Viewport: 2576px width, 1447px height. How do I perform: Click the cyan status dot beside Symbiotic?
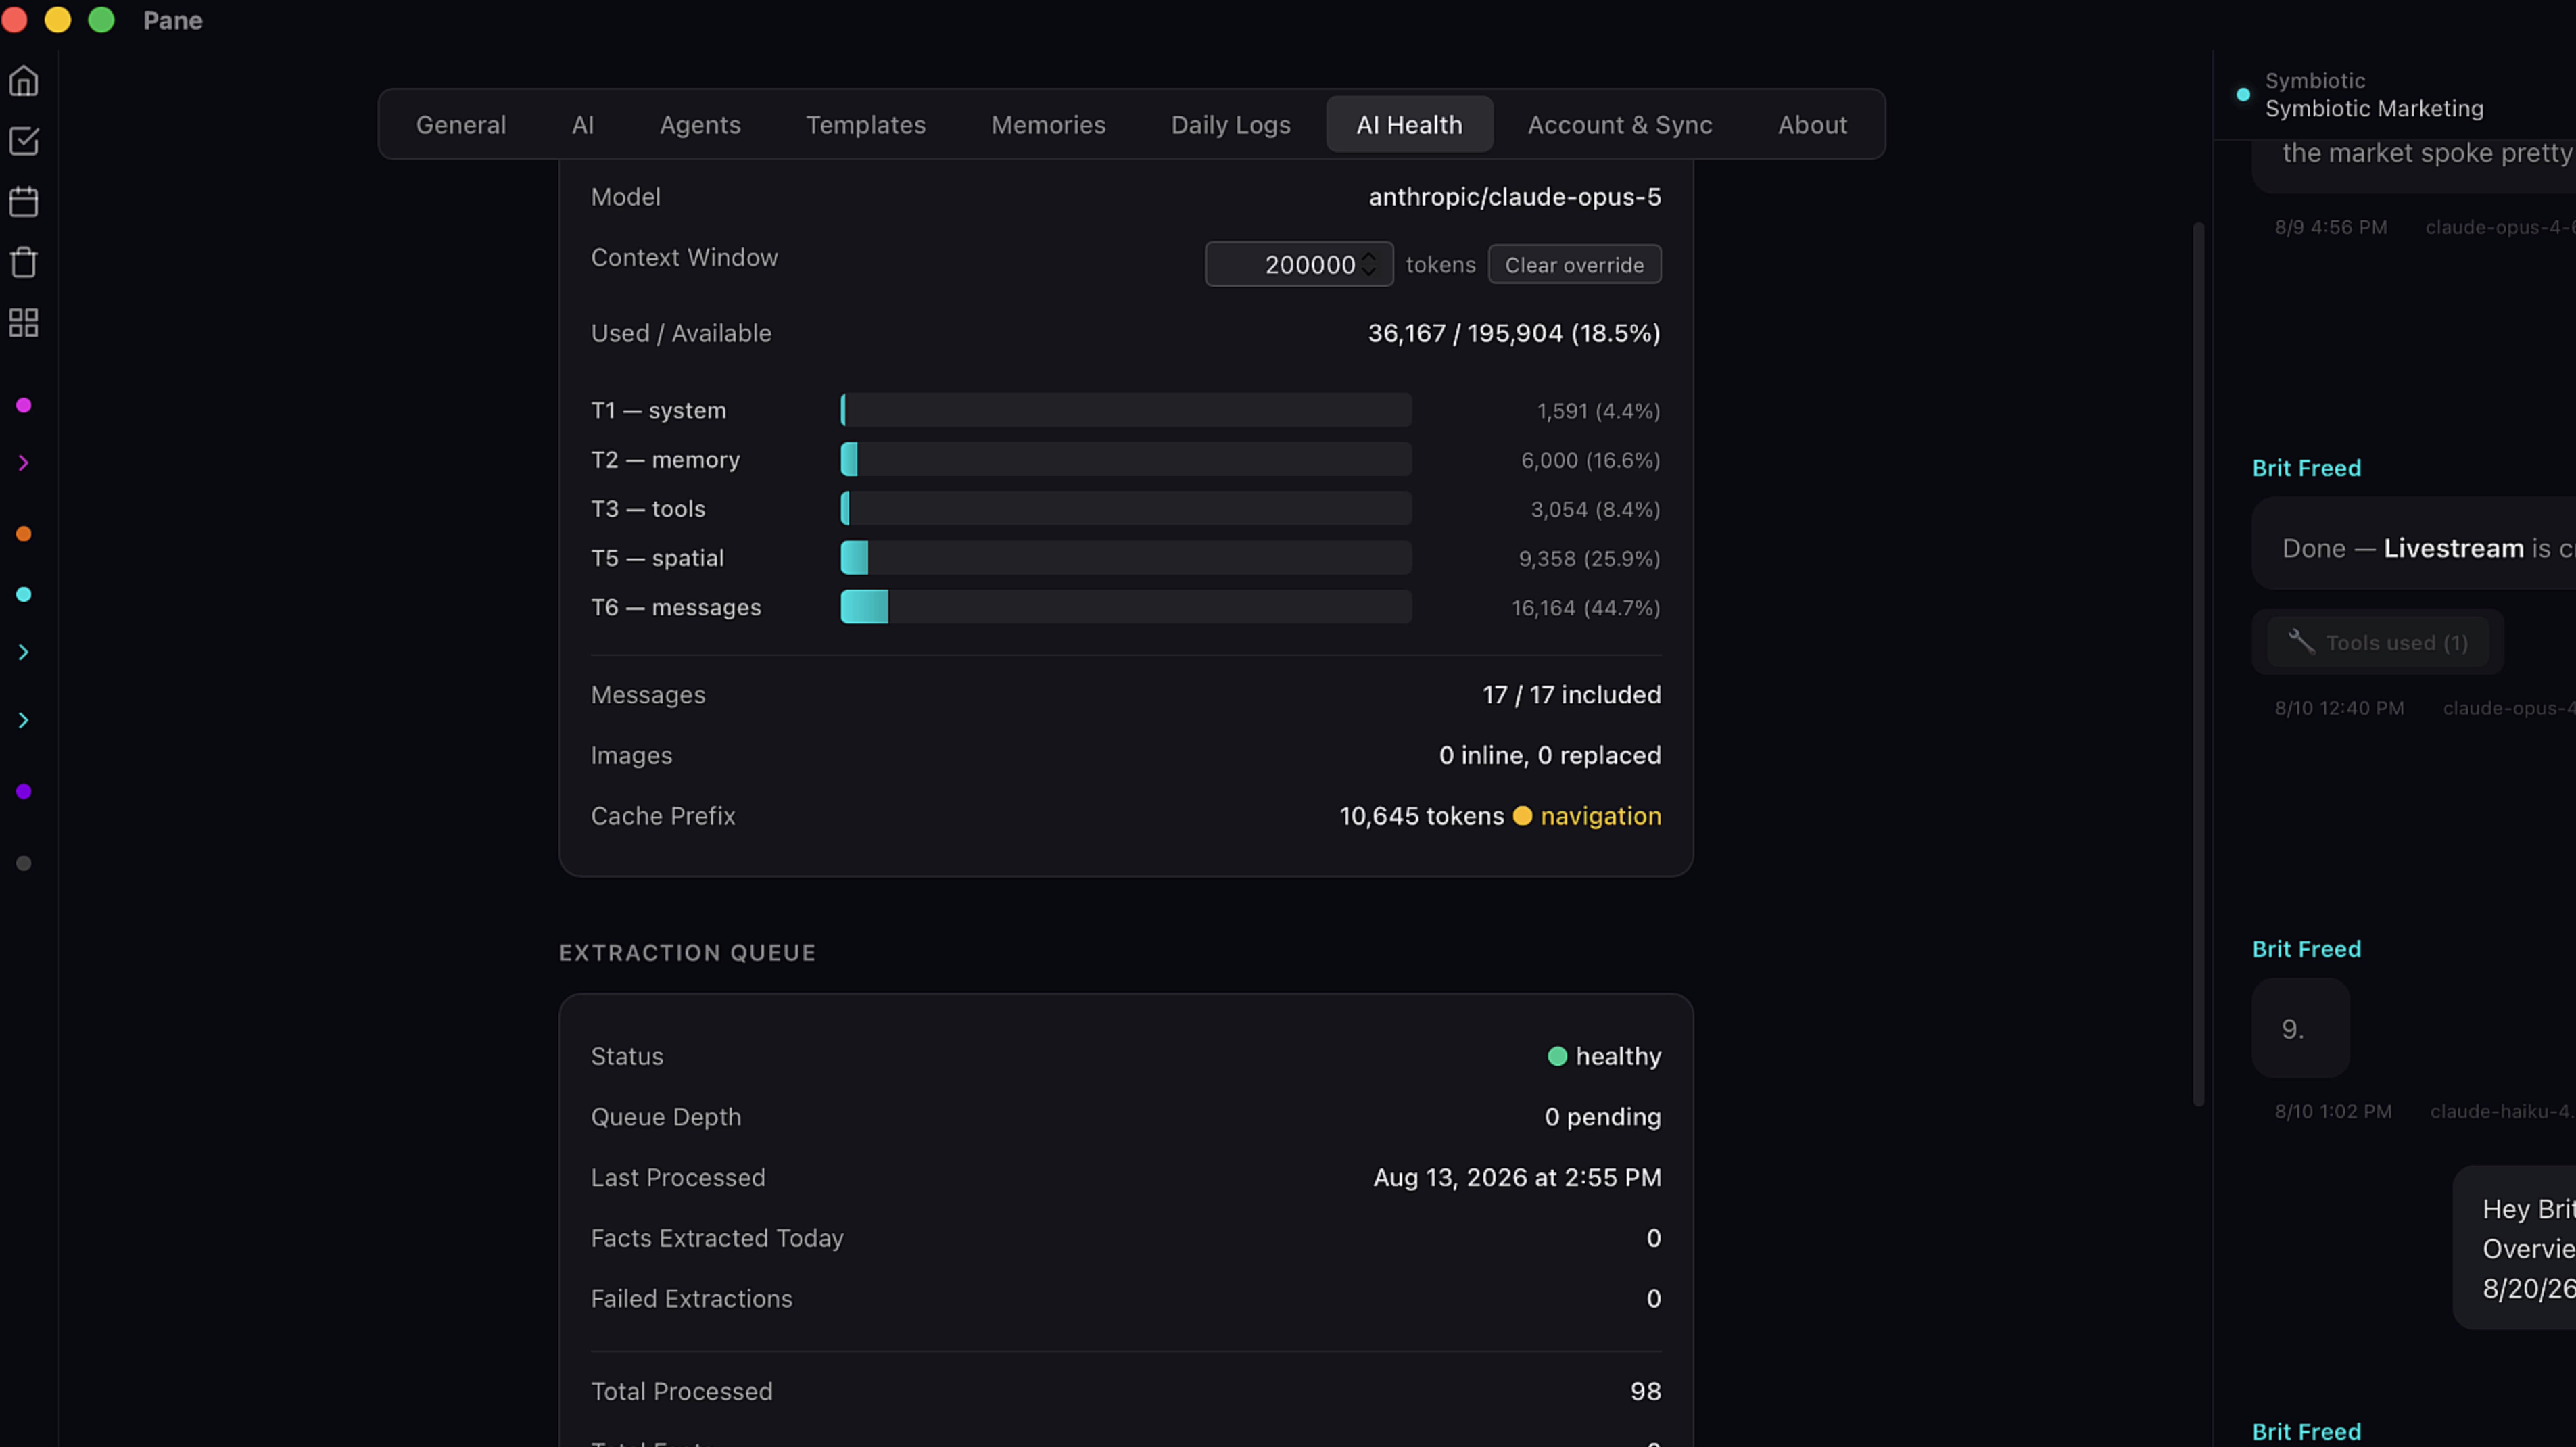pos(2243,95)
